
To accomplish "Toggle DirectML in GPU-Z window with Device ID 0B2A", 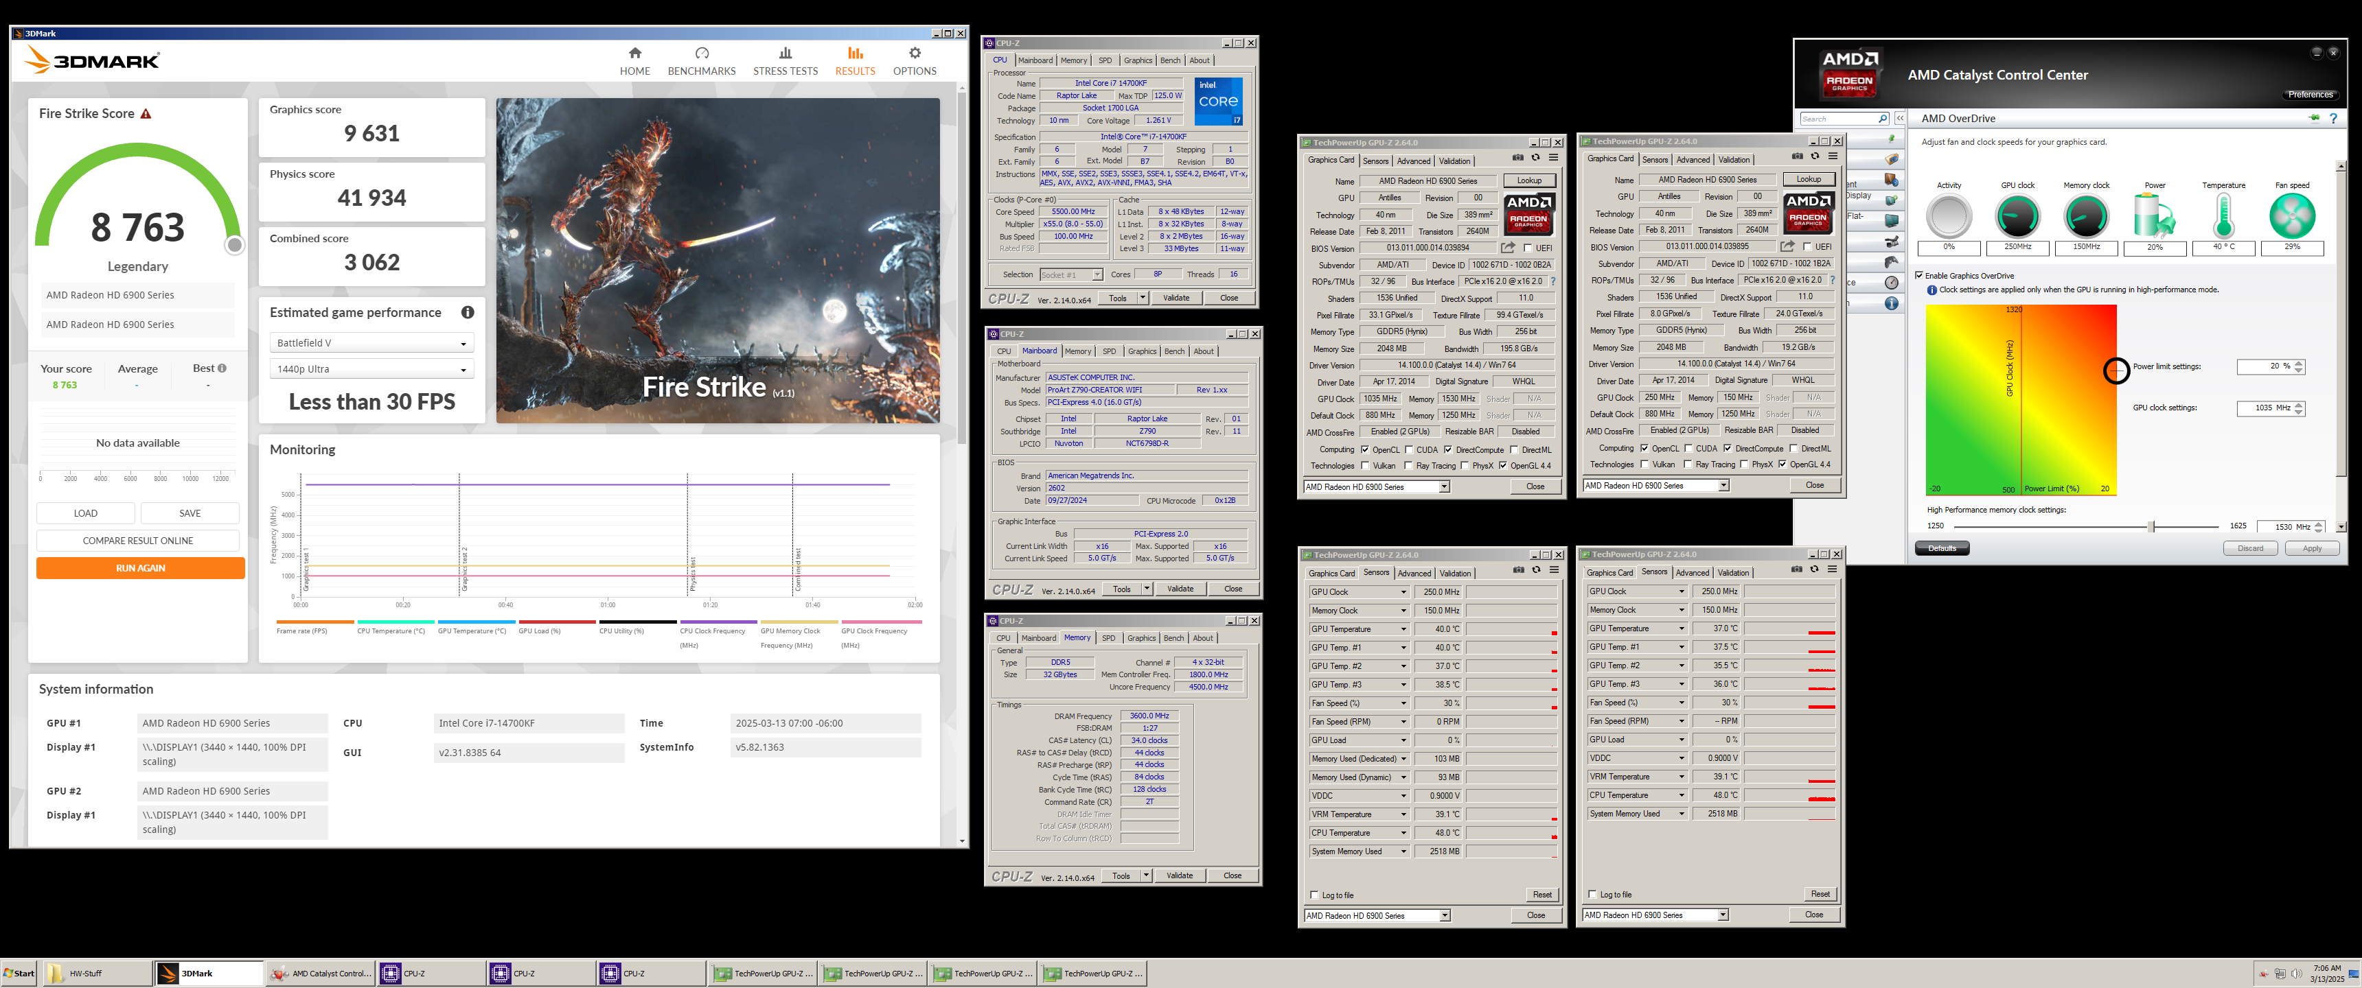I will (x=1514, y=449).
